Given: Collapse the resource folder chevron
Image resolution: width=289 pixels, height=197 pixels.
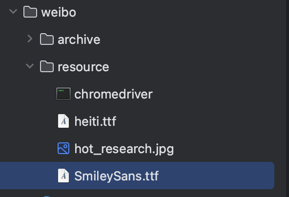Looking at the screenshot, I should 30,66.
